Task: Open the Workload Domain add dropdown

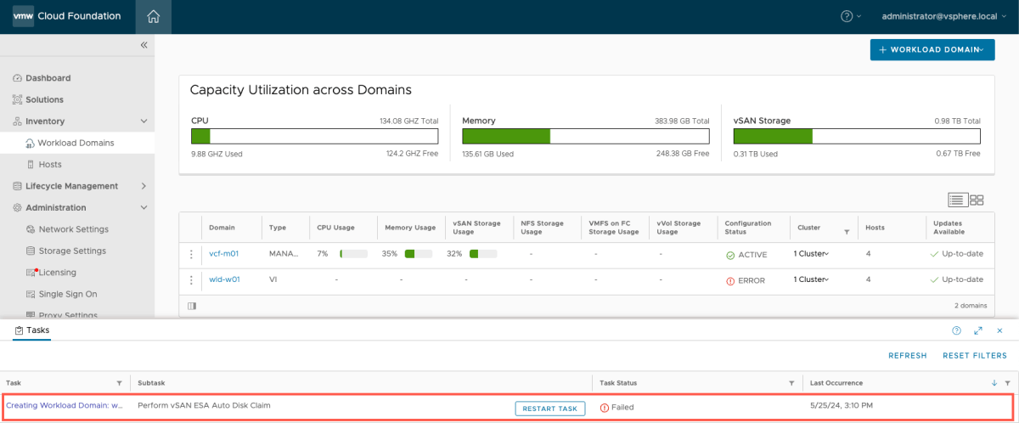Action: tap(932, 50)
